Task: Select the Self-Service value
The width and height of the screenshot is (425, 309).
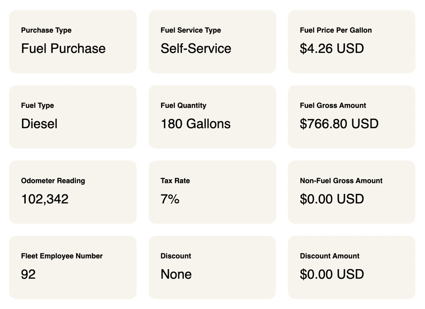Action: [196, 48]
